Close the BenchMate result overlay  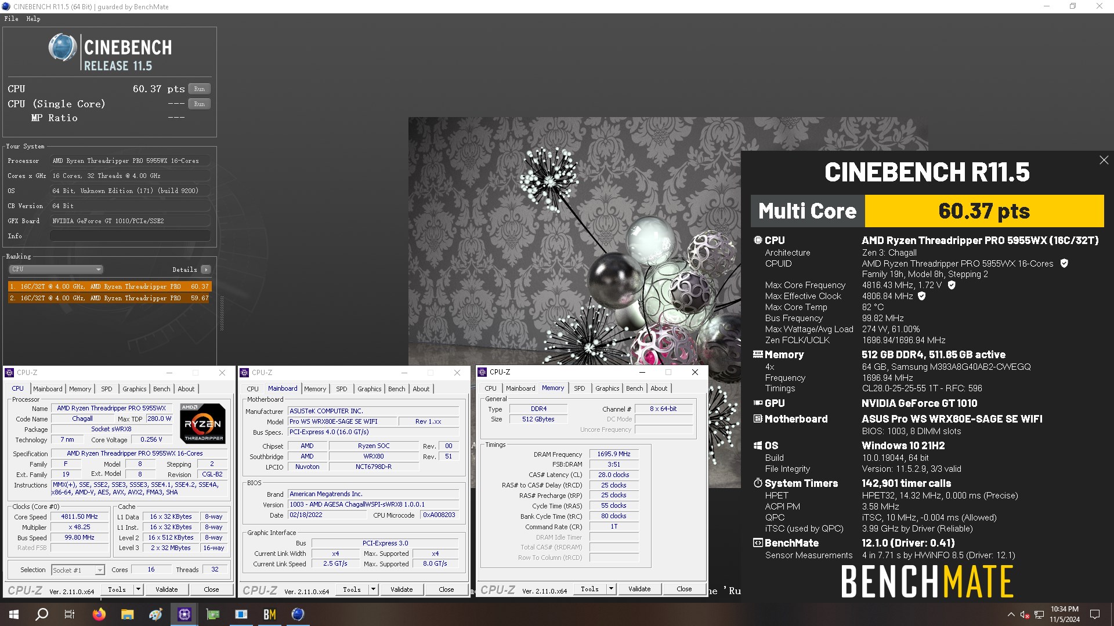(1104, 160)
